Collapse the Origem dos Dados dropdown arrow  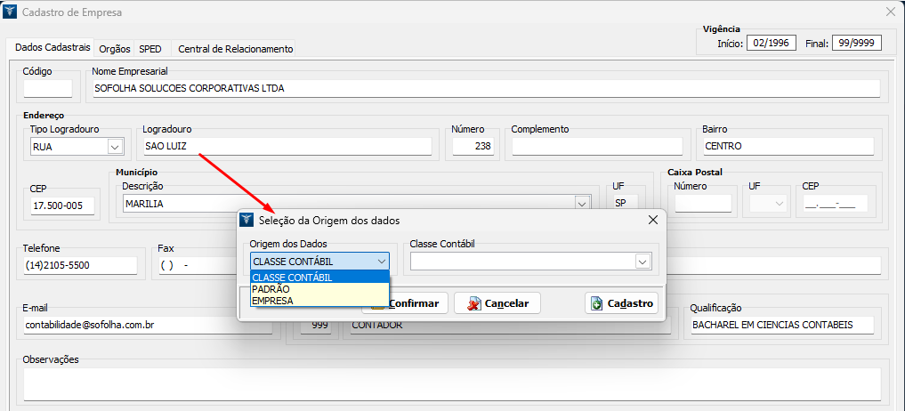click(381, 262)
